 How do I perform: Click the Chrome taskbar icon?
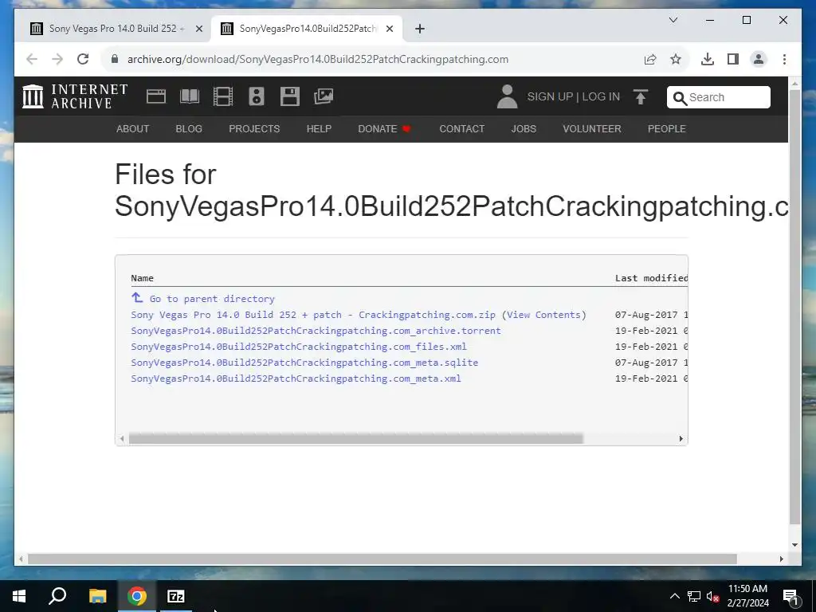pyautogui.click(x=137, y=596)
